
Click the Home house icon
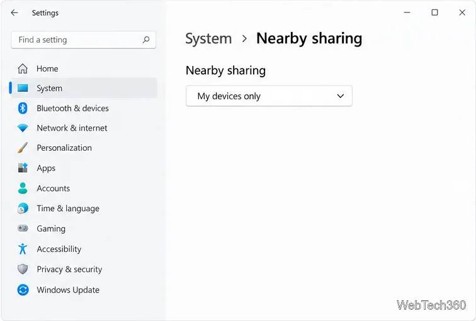[23, 68]
